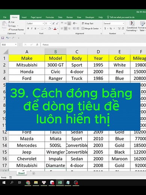
Task: Click increase decimal icon
Action: coord(119,28)
